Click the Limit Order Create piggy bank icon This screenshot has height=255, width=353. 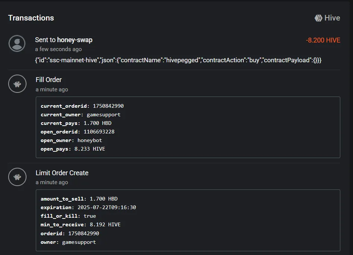pyautogui.click(x=18, y=177)
